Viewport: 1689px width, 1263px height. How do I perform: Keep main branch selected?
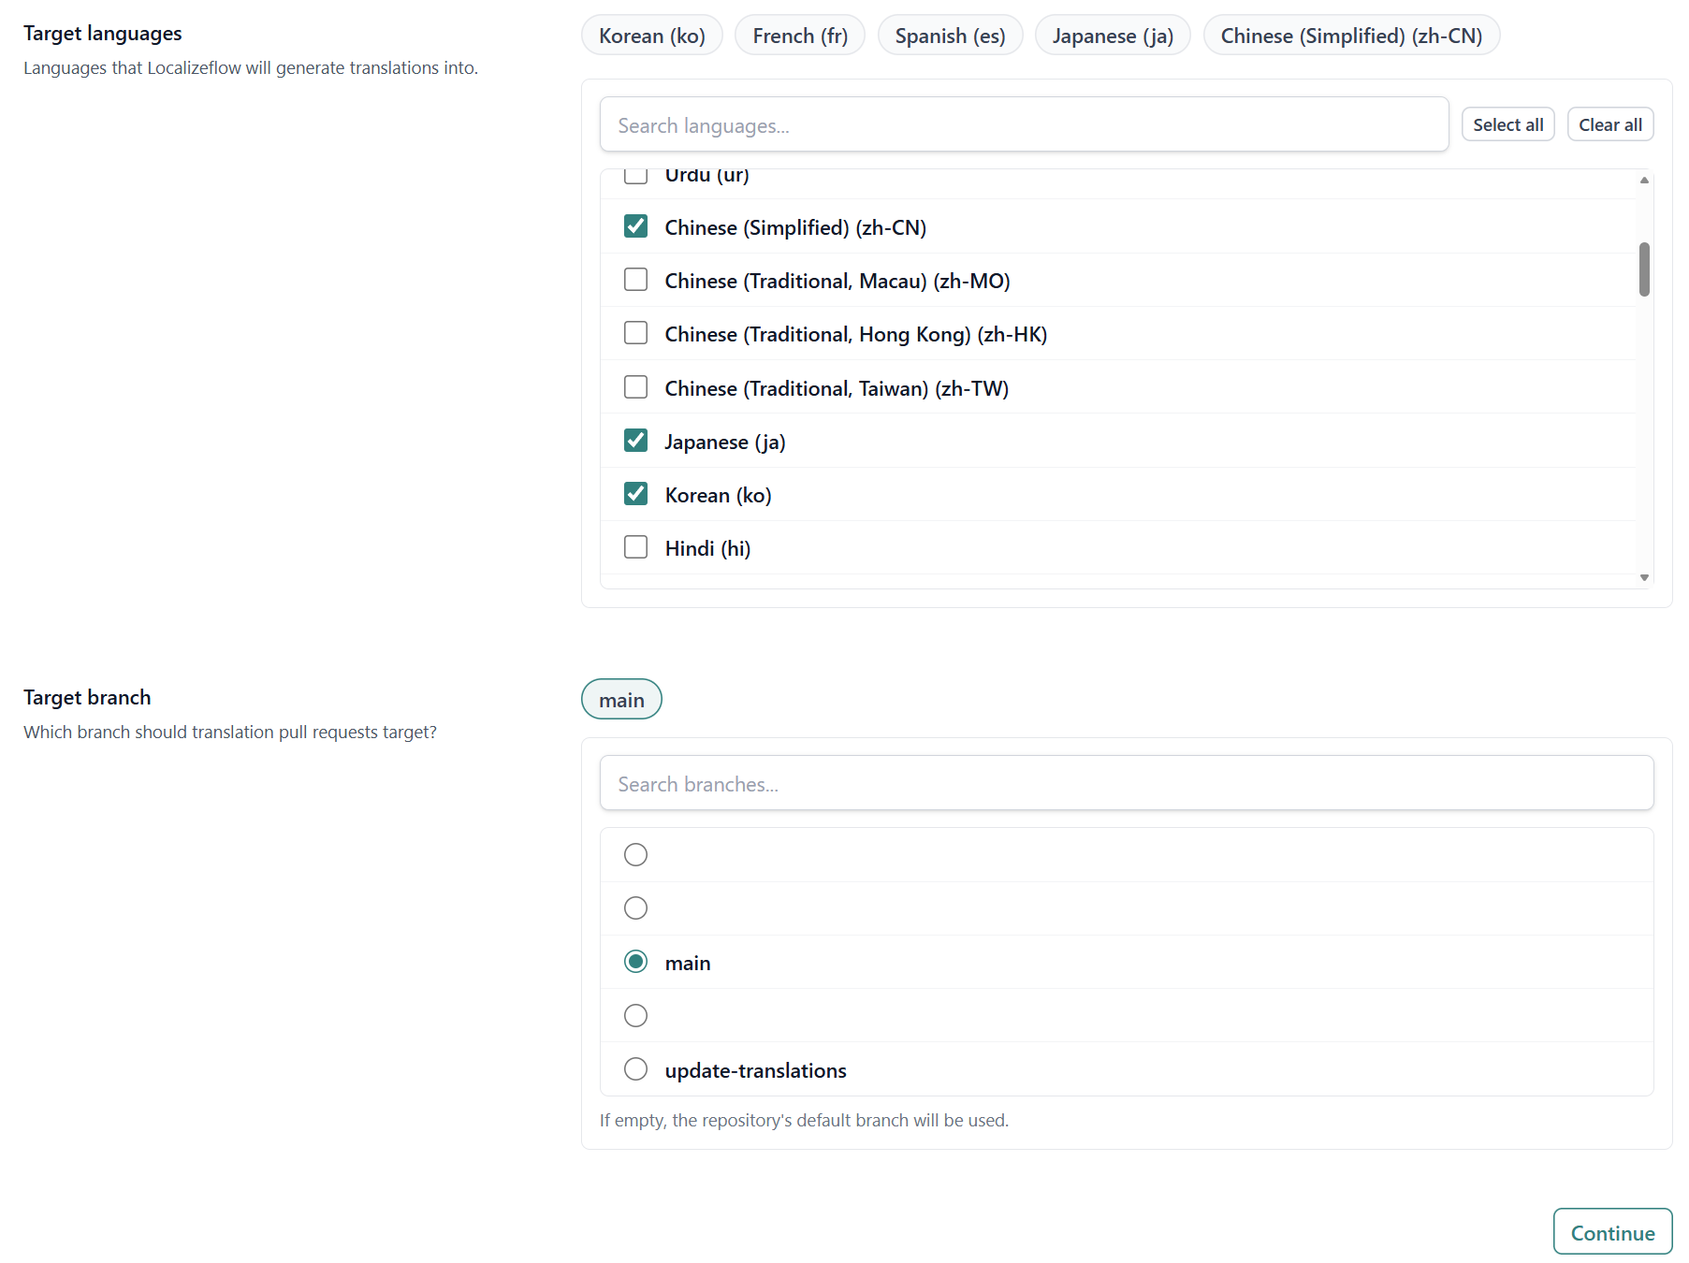click(x=635, y=961)
